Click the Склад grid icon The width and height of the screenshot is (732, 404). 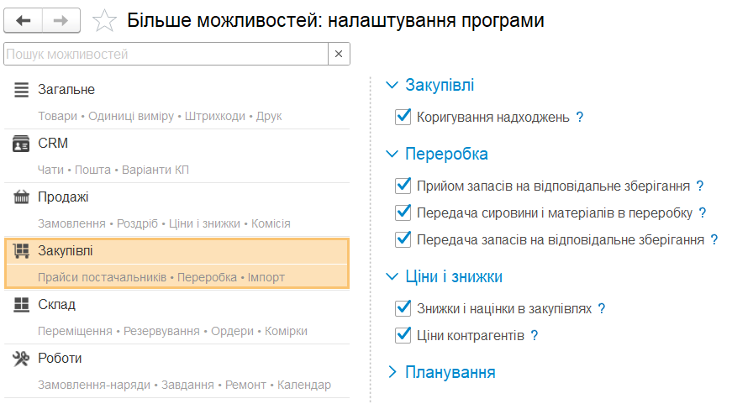click(21, 305)
